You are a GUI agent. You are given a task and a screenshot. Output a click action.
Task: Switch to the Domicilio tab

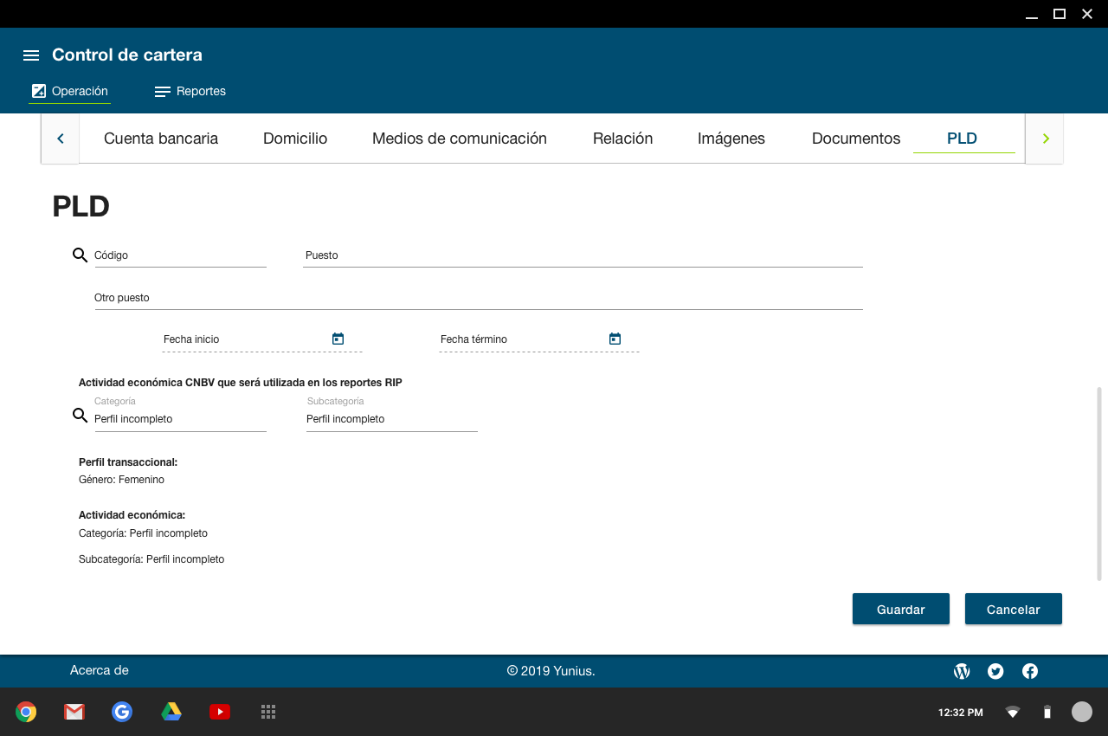pyautogui.click(x=295, y=139)
